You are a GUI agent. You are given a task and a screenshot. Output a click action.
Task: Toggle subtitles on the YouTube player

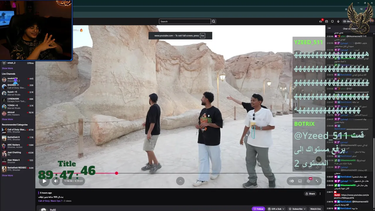(x=300, y=181)
